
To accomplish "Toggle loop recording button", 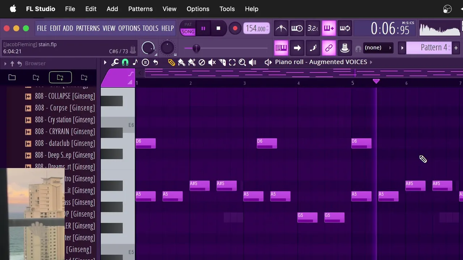I will click(x=345, y=28).
